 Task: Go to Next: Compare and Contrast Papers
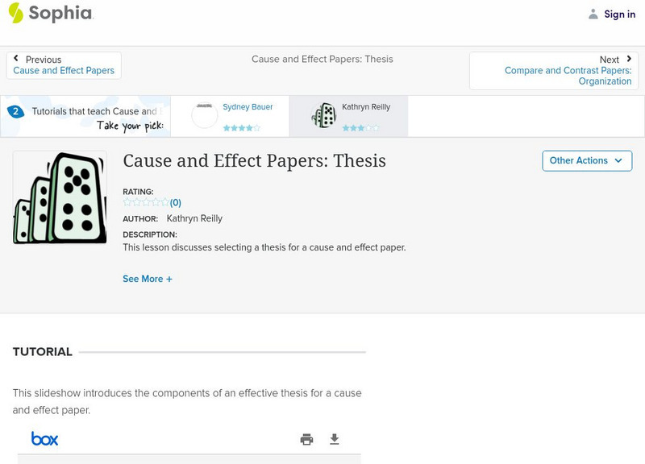tap(568, 70)
